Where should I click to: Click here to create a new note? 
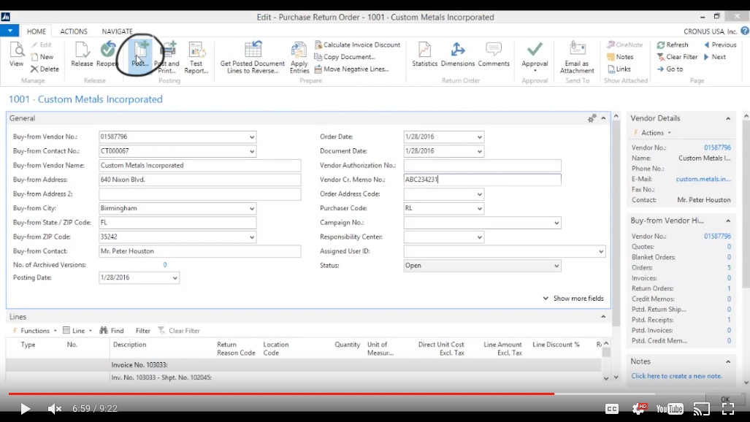click(x=676, y=376)
